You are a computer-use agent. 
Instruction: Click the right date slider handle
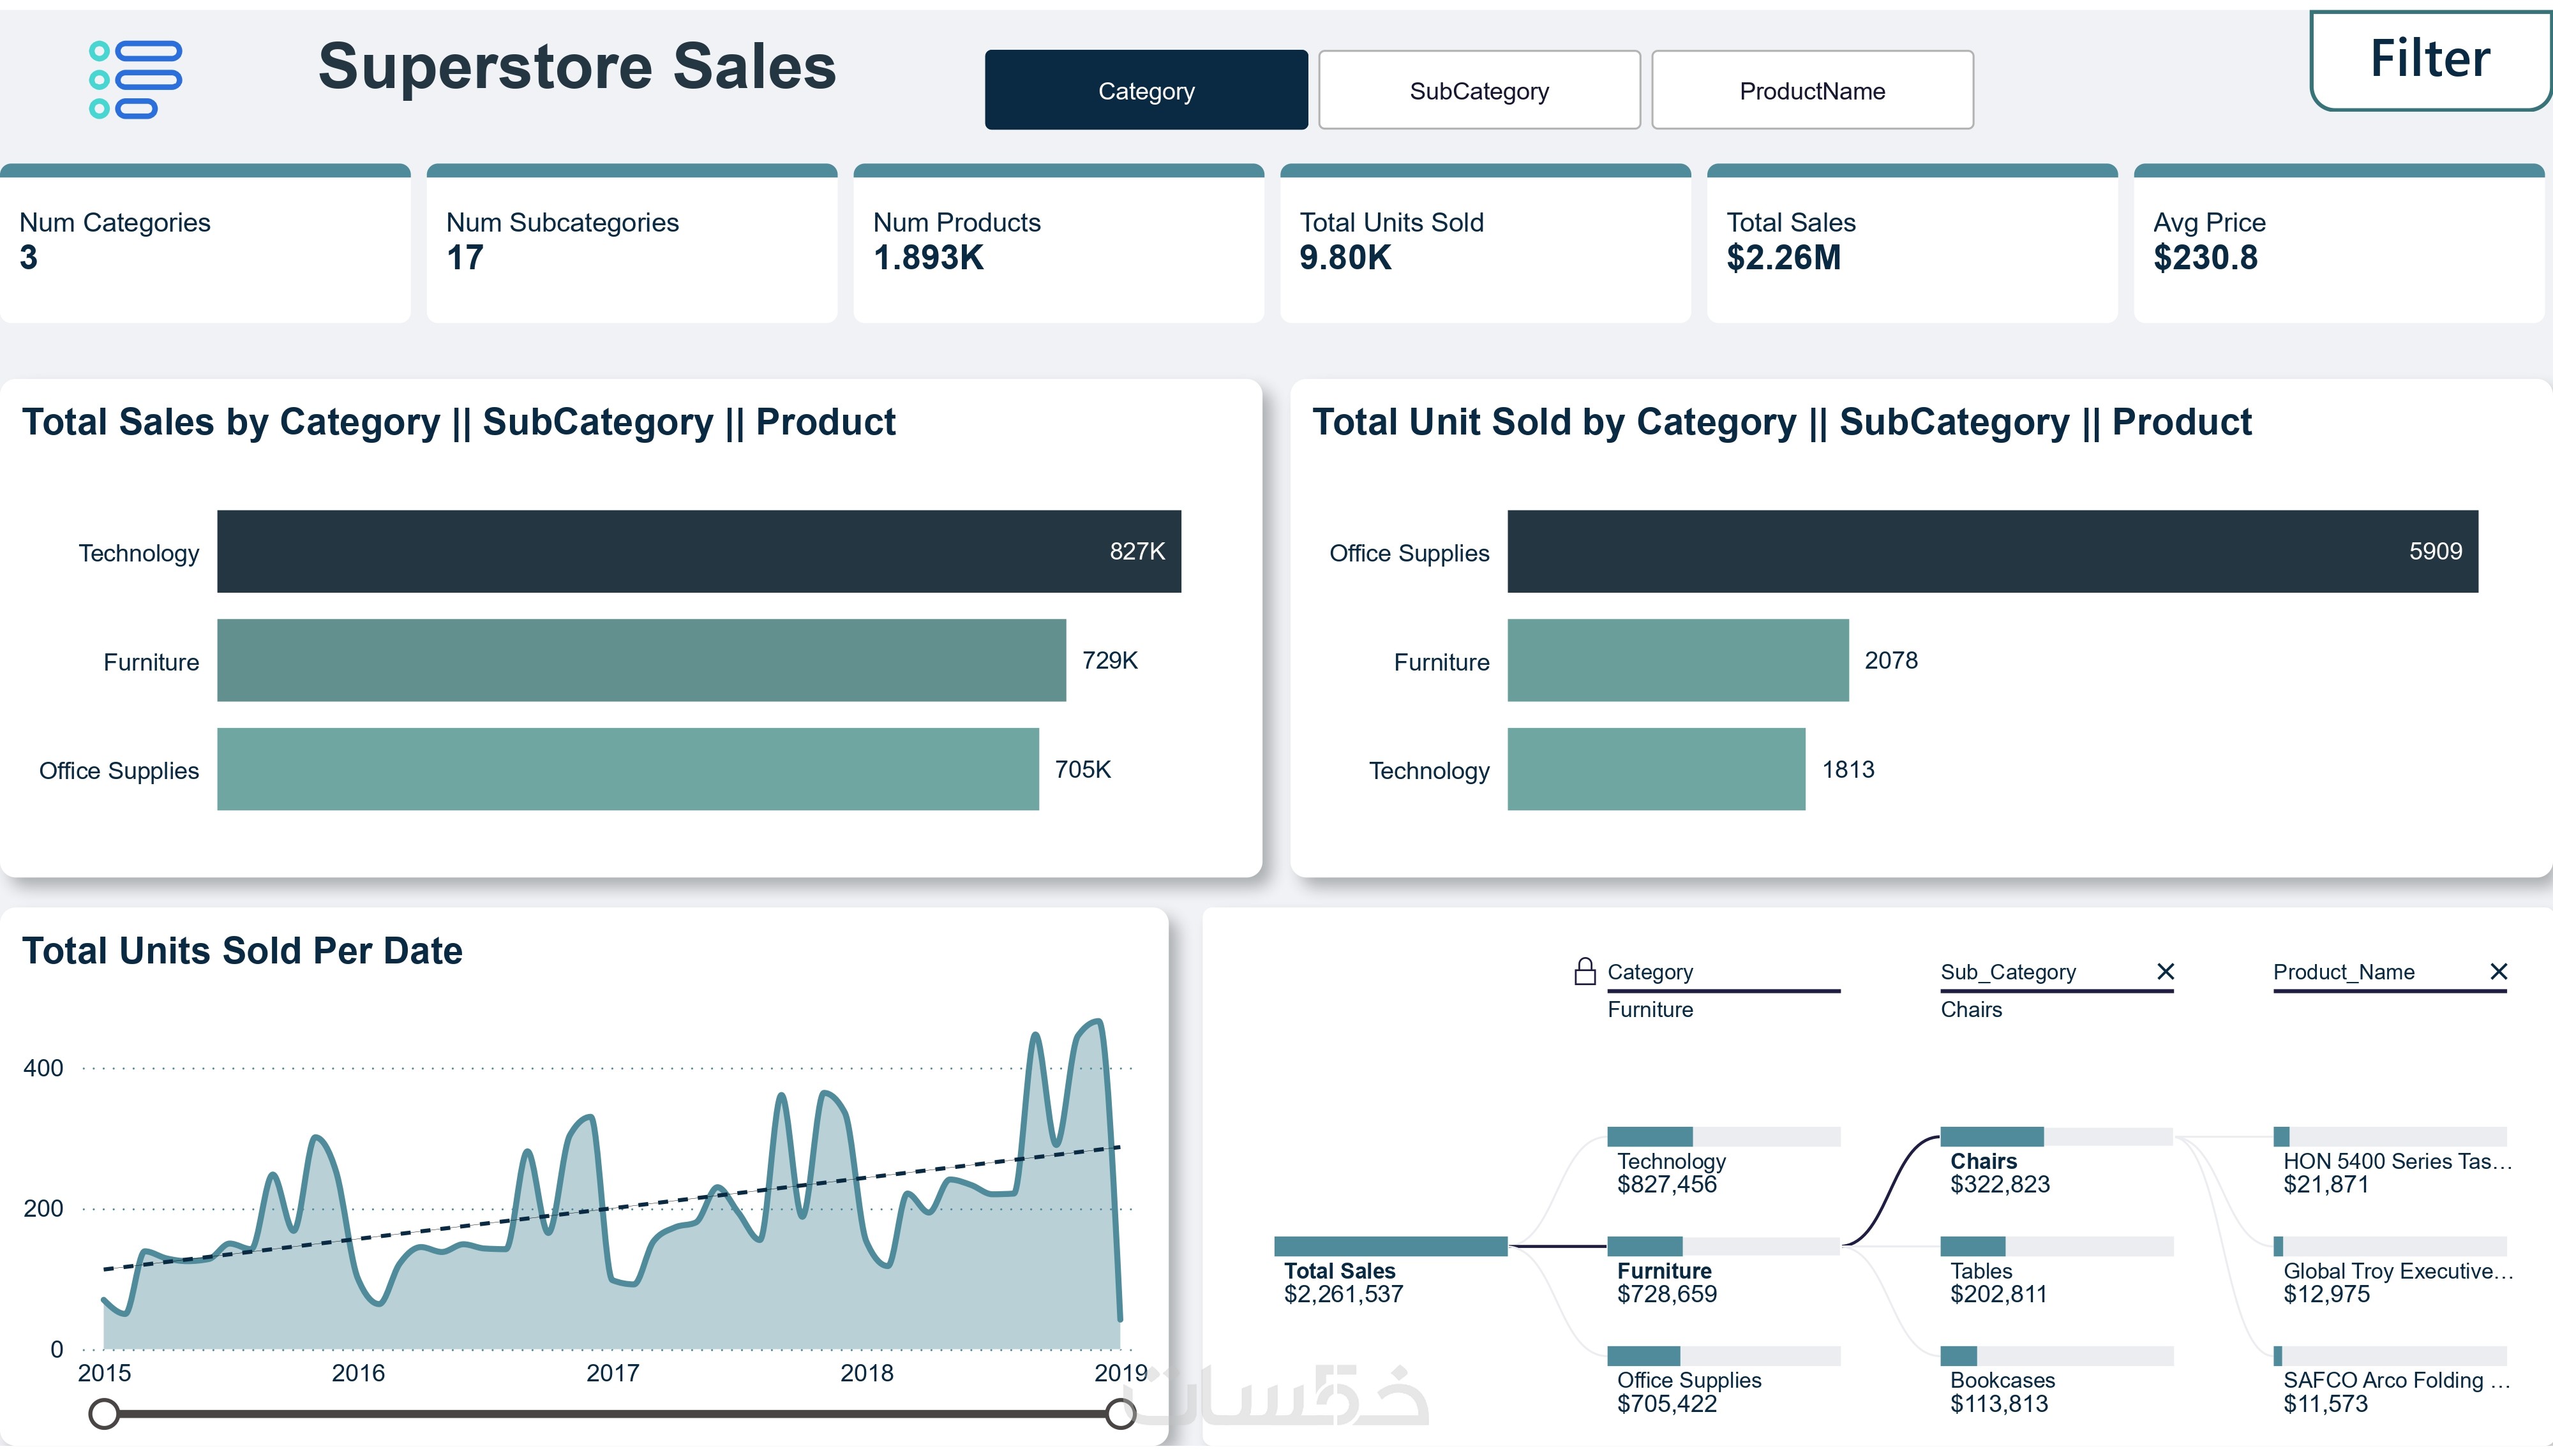[x=1121, y=1413]
